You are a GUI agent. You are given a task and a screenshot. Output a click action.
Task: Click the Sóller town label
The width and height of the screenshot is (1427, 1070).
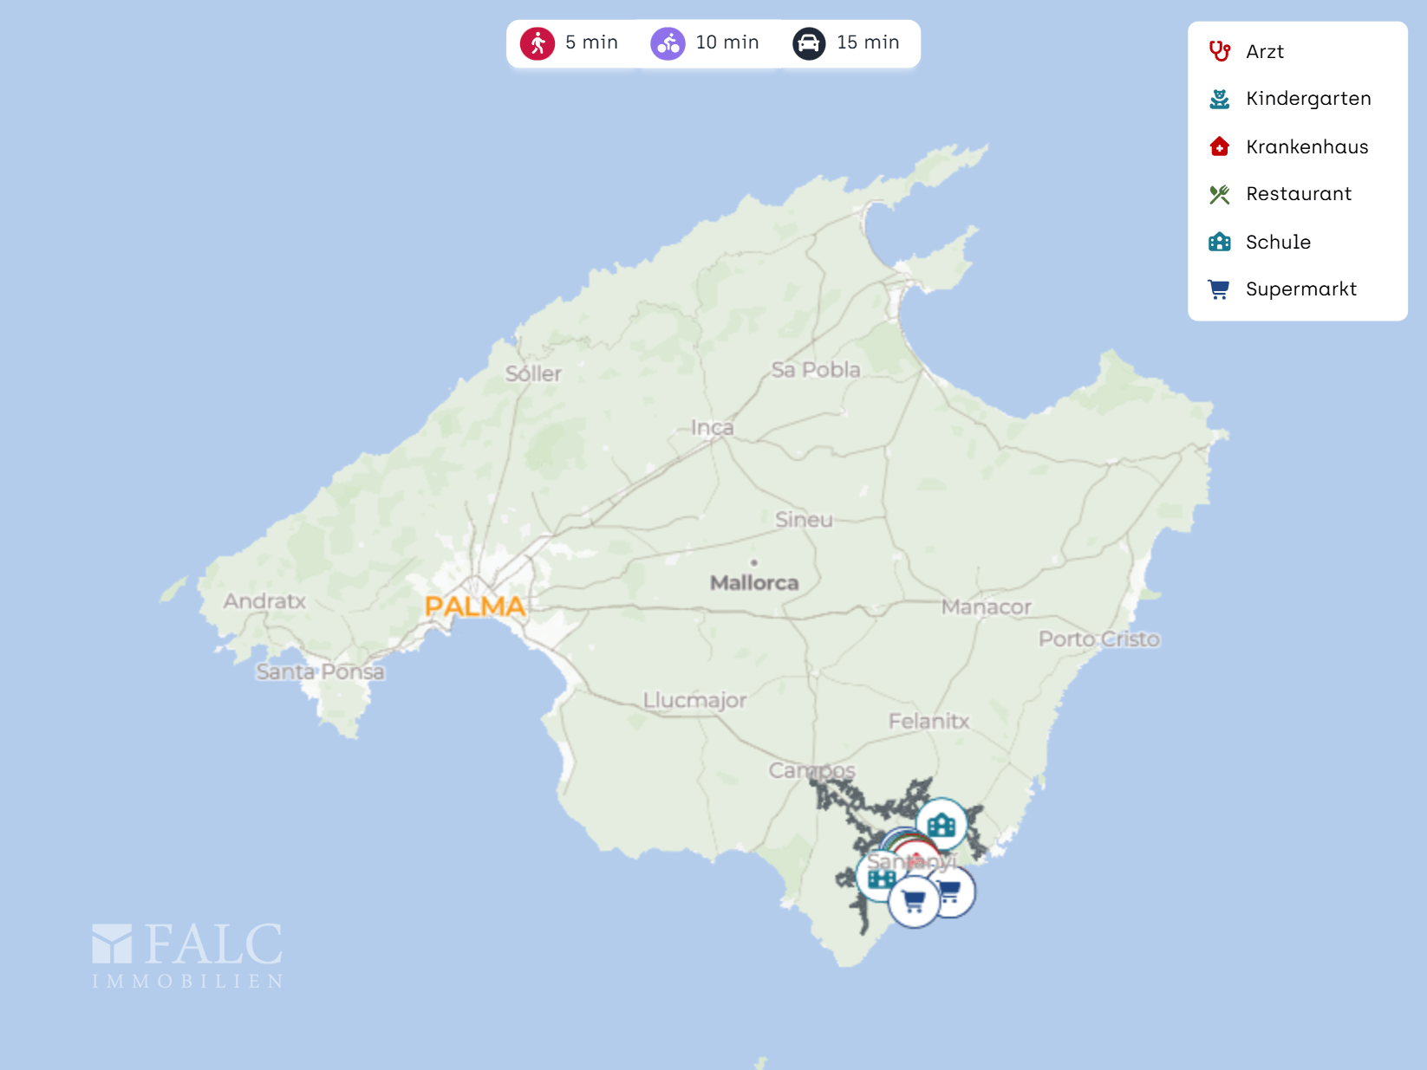click(533, 374)
